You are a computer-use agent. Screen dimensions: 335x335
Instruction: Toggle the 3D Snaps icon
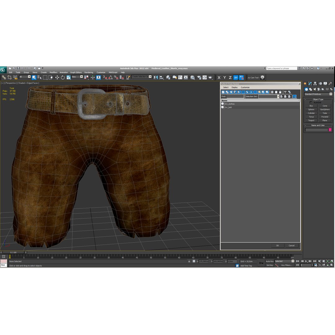click(x=105, y=77)
